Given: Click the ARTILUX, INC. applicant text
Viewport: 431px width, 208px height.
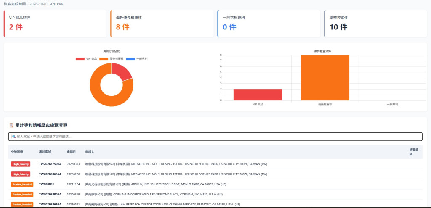Looking at the screenshot, I should click(156, 184).
